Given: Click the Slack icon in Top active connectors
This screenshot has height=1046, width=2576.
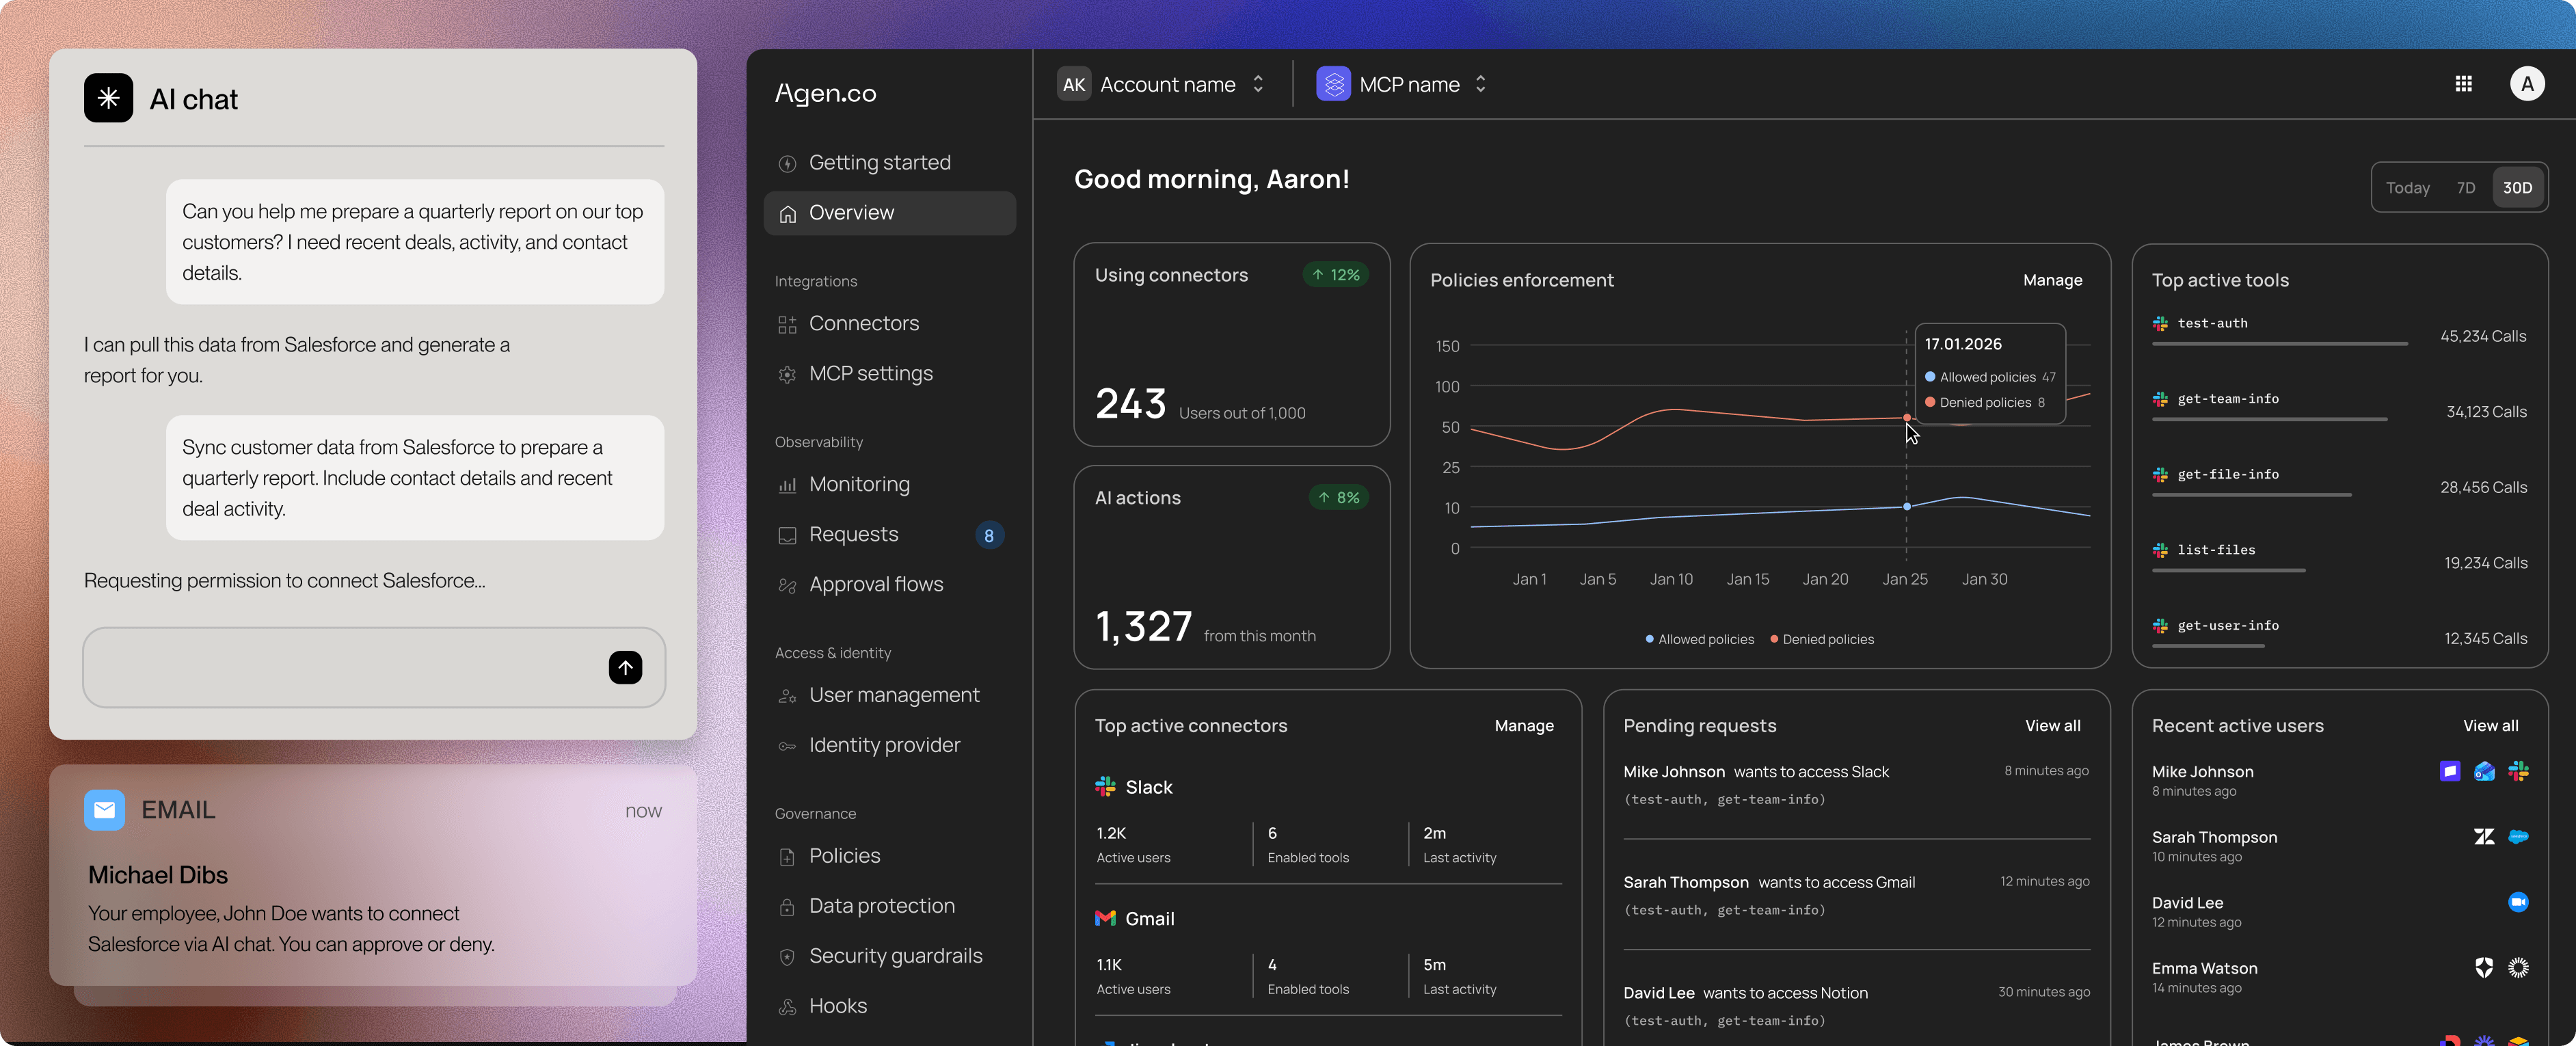Looking at the screenshot, I should coord(1105,787).
